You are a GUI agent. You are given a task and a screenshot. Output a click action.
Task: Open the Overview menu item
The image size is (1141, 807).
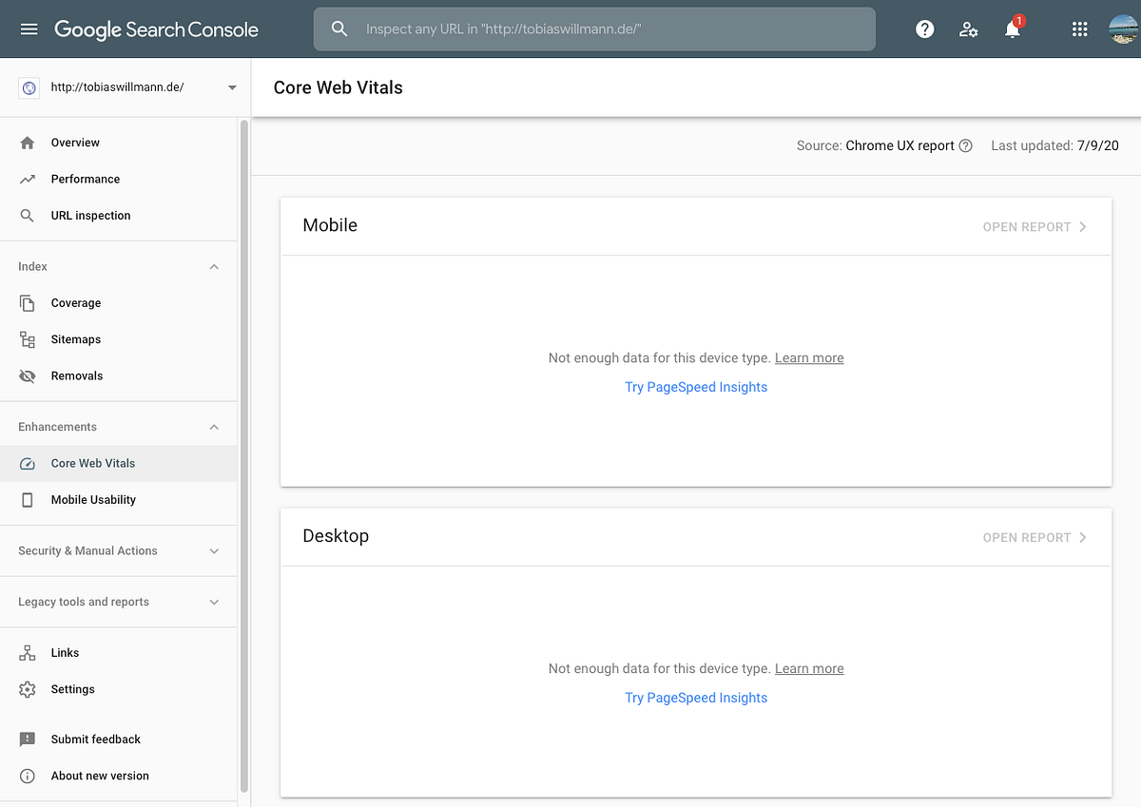coord(119,143)
